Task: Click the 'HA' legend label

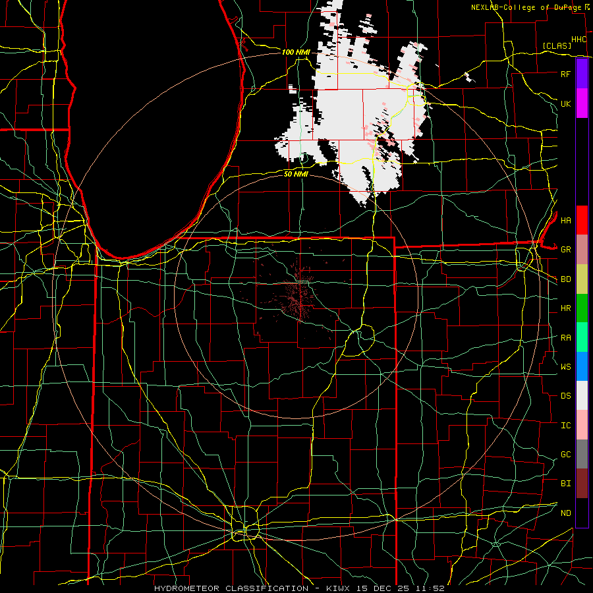Action: (565, 221)
